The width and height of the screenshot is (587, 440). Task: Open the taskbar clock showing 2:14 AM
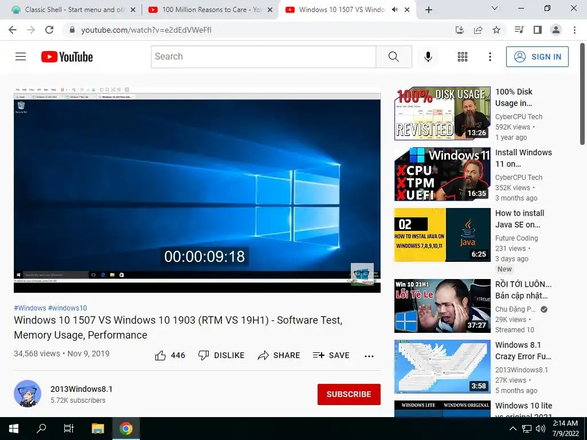click(x=565, y=429)
